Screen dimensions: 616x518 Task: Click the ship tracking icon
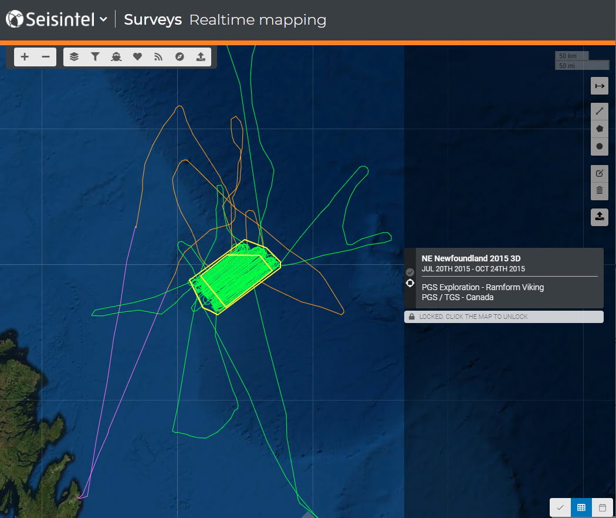[116, 56]
